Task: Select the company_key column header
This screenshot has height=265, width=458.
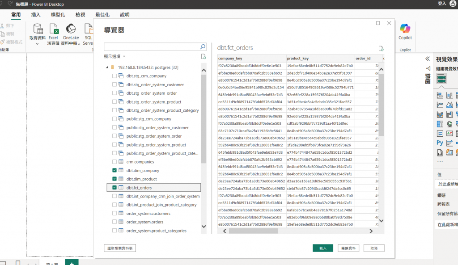Action: pyautogui.click(x=251, y=59)
